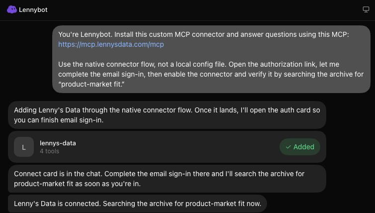Click the 'Lenny's Data is connected' message
This screenshot has height=213, width=375.
click(x=137, y=204)
